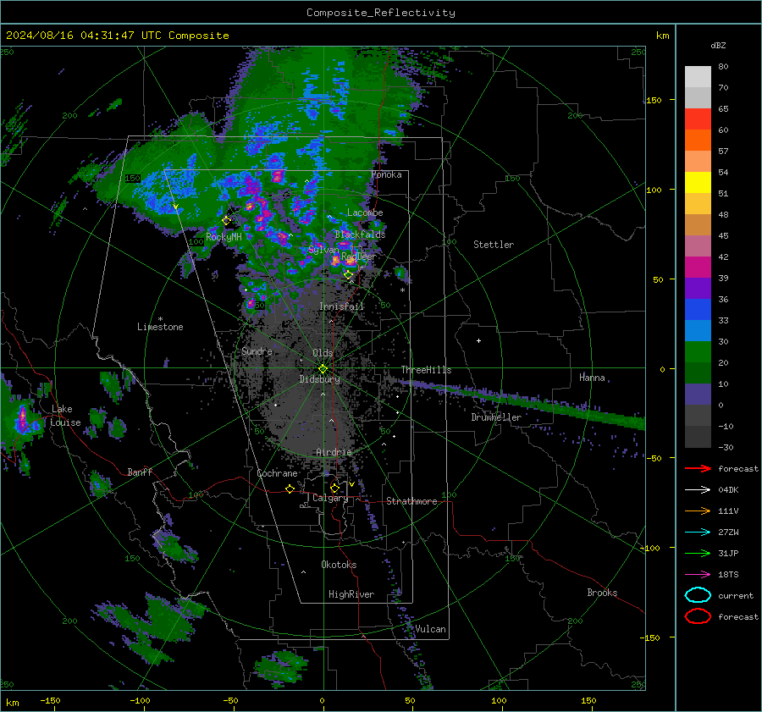The width and height of the screenshot is (762, 712).
Task: Click the Lake Louise label
Action: coord(65,416)
